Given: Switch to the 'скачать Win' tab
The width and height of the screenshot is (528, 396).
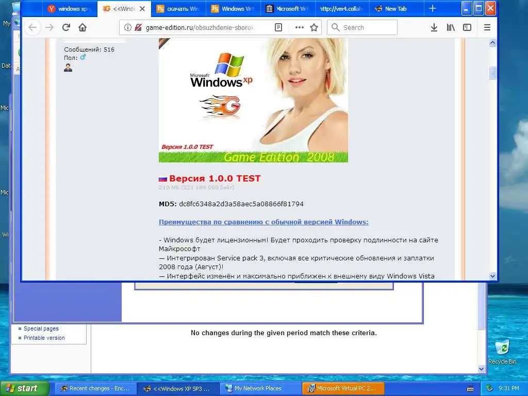Looking at the screenshot, I should 178,9.
